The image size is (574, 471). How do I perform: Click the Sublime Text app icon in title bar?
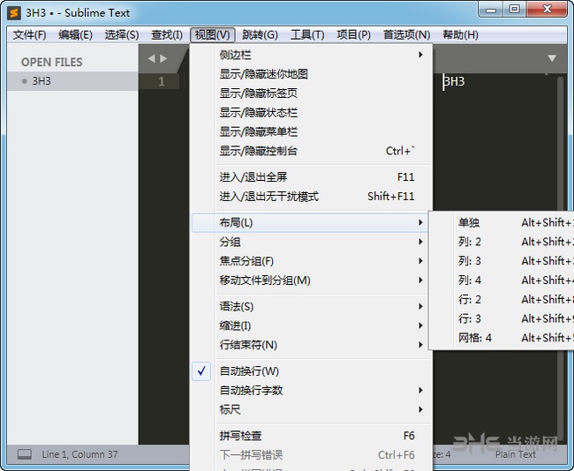pyautogui.click(x=14, y=13)
